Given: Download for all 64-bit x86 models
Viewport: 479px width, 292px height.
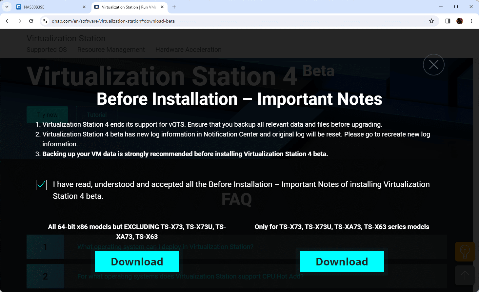Looking at the screenshot, I should (137, 261).
